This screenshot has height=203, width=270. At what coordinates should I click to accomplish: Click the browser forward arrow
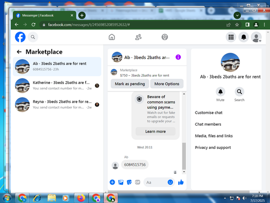pos(25,24)
